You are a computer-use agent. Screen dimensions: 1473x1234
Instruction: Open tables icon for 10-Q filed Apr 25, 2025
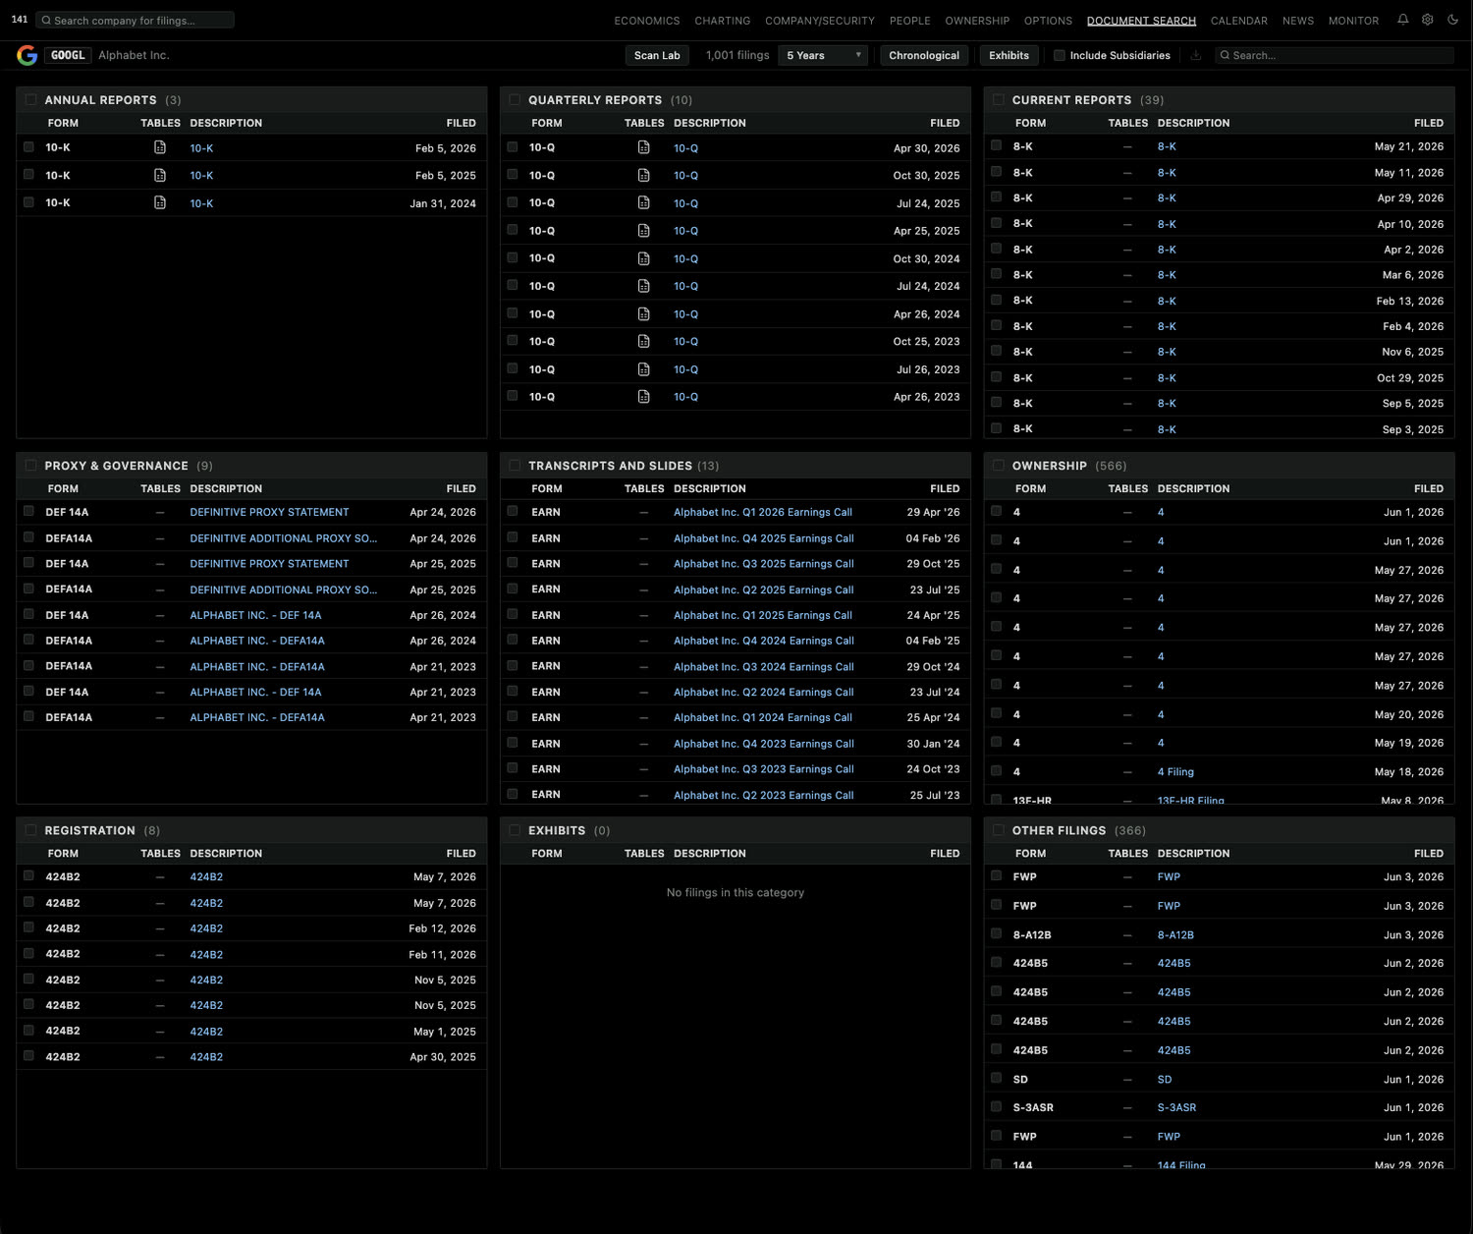click(644, 230)
